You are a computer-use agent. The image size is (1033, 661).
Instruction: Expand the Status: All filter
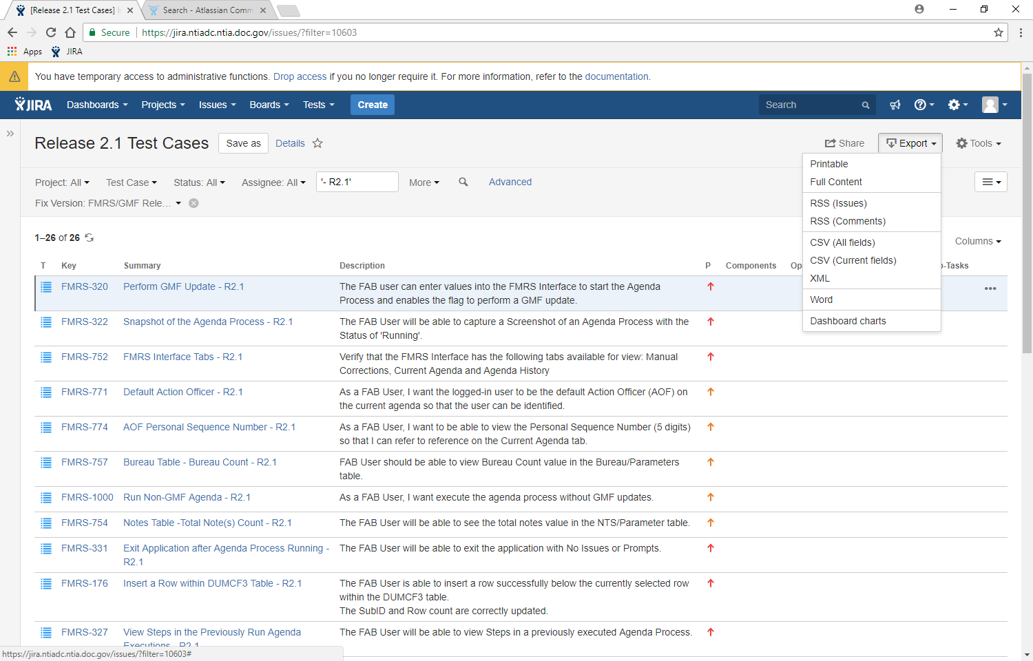pos(199,182)
